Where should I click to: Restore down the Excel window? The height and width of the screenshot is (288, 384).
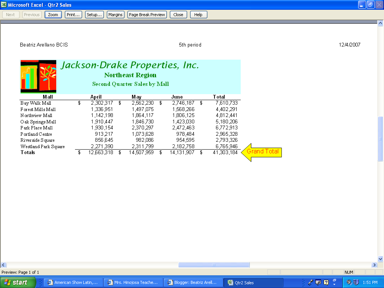(x=370, y=4)
